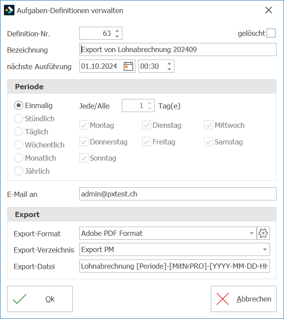284x319 pixels.
Task: Focus the Export-Datei filename field
Action: (x=174, y=266)
